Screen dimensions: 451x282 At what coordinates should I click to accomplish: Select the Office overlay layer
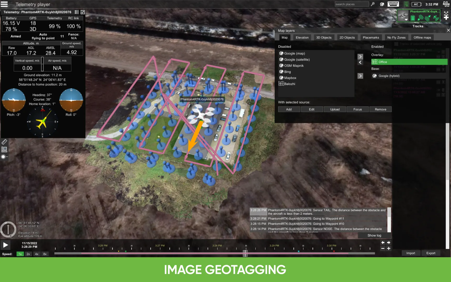tap(409, 62)
